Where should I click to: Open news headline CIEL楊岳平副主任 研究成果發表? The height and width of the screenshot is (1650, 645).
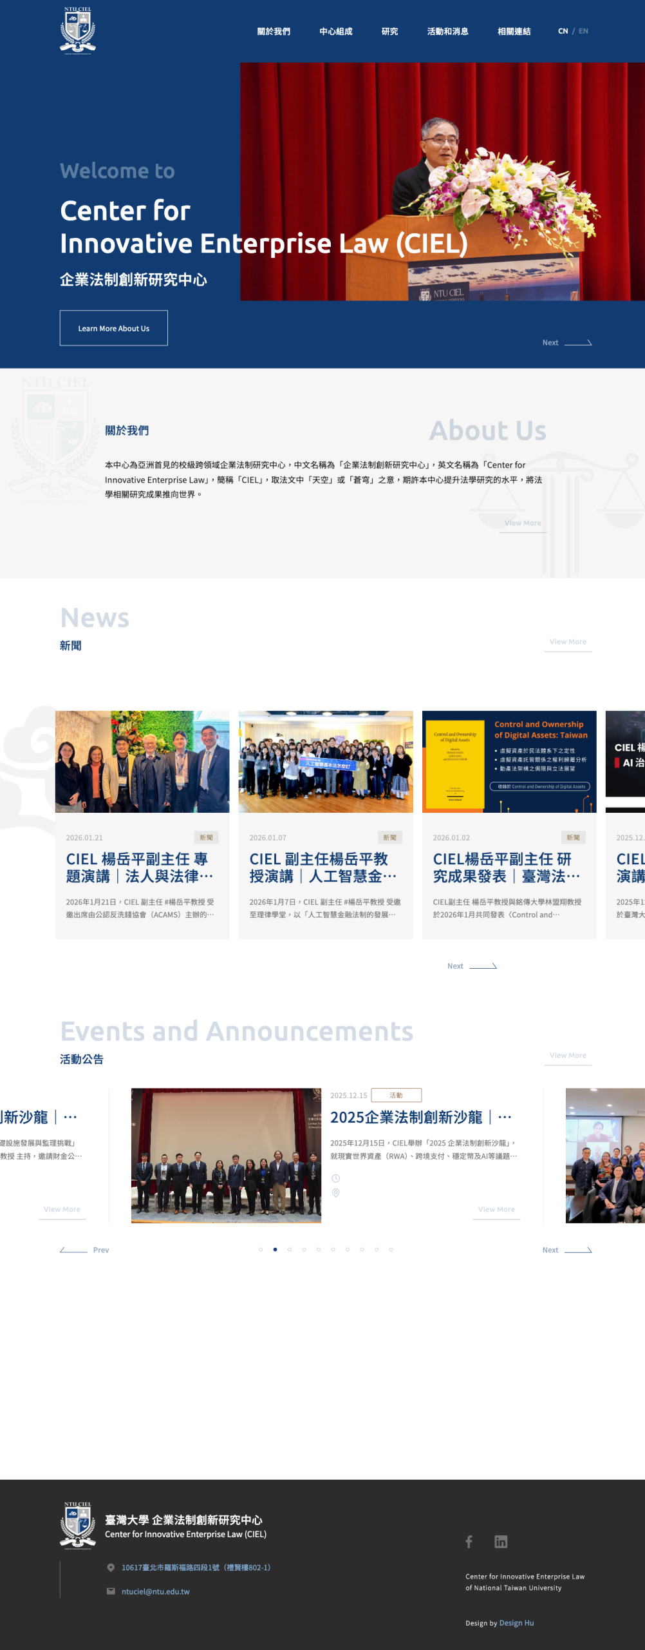pos(507,868)
